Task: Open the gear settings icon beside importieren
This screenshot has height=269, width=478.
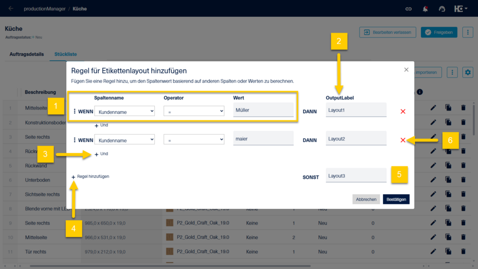Action: pos(468,73)
